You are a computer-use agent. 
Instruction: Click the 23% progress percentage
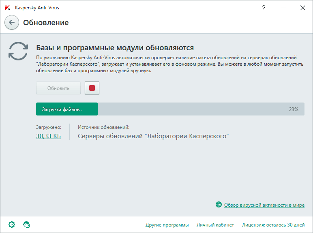click(294, 109)
